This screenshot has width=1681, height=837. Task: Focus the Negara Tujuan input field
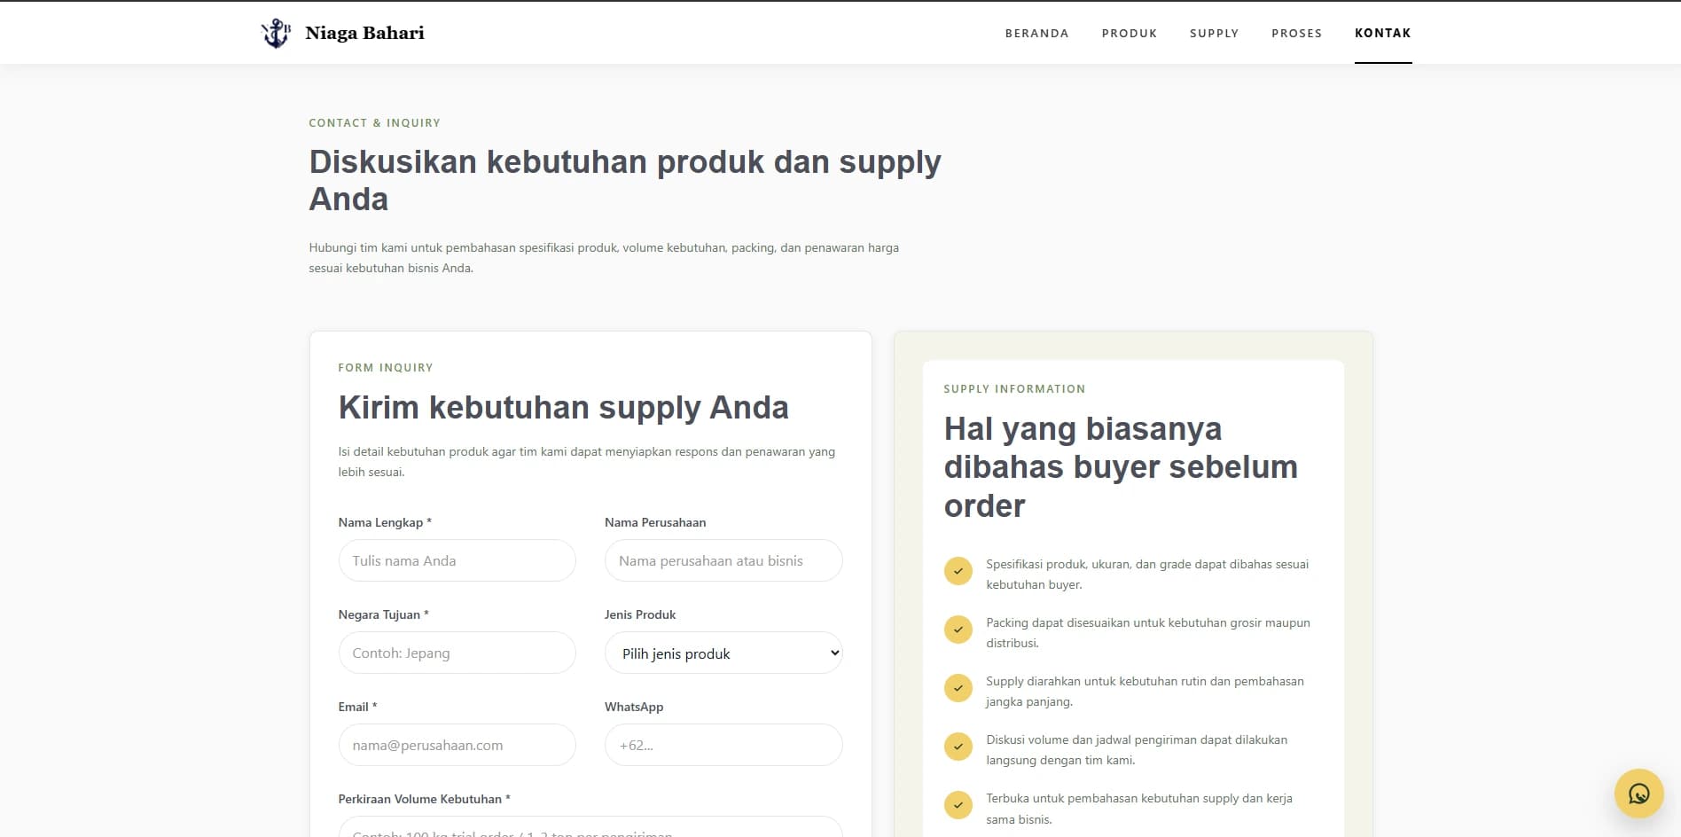click(457, 653)
